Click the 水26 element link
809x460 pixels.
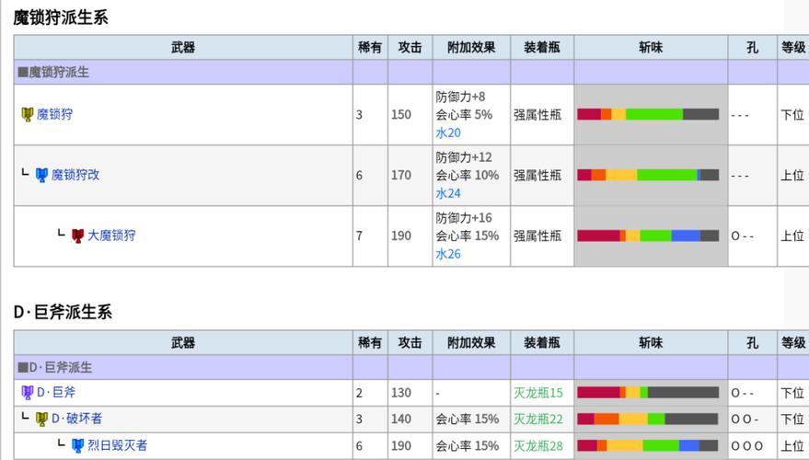click(448, 254)
